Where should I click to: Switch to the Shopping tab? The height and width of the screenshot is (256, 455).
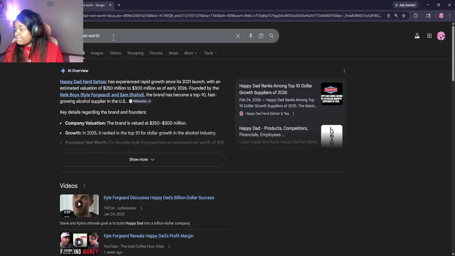pos(135,53)
